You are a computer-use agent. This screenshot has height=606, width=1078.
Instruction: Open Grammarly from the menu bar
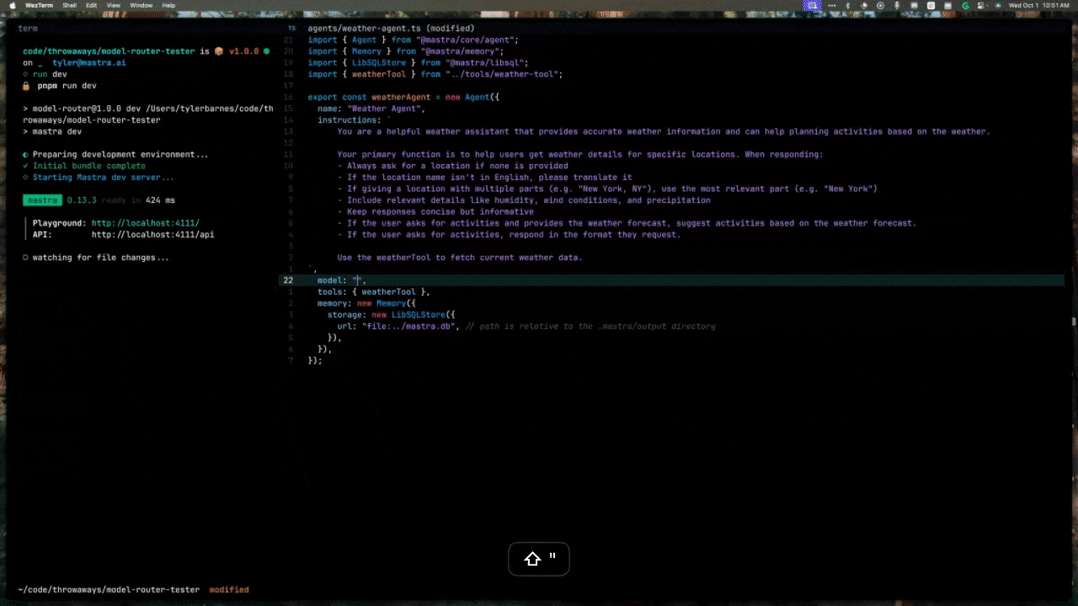pyautogui.click(x=965, y=7)
